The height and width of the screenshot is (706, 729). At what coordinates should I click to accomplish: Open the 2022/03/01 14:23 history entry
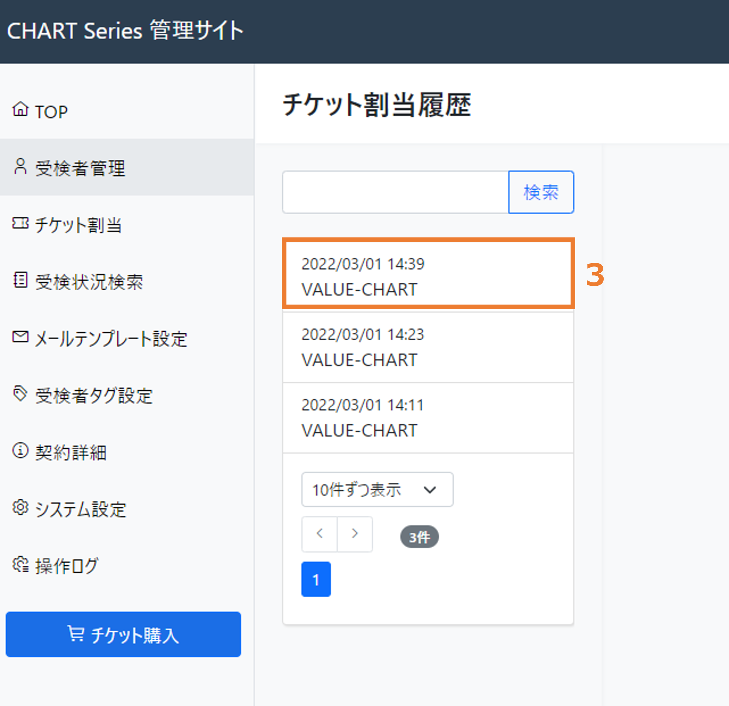(x=428, y=347)
